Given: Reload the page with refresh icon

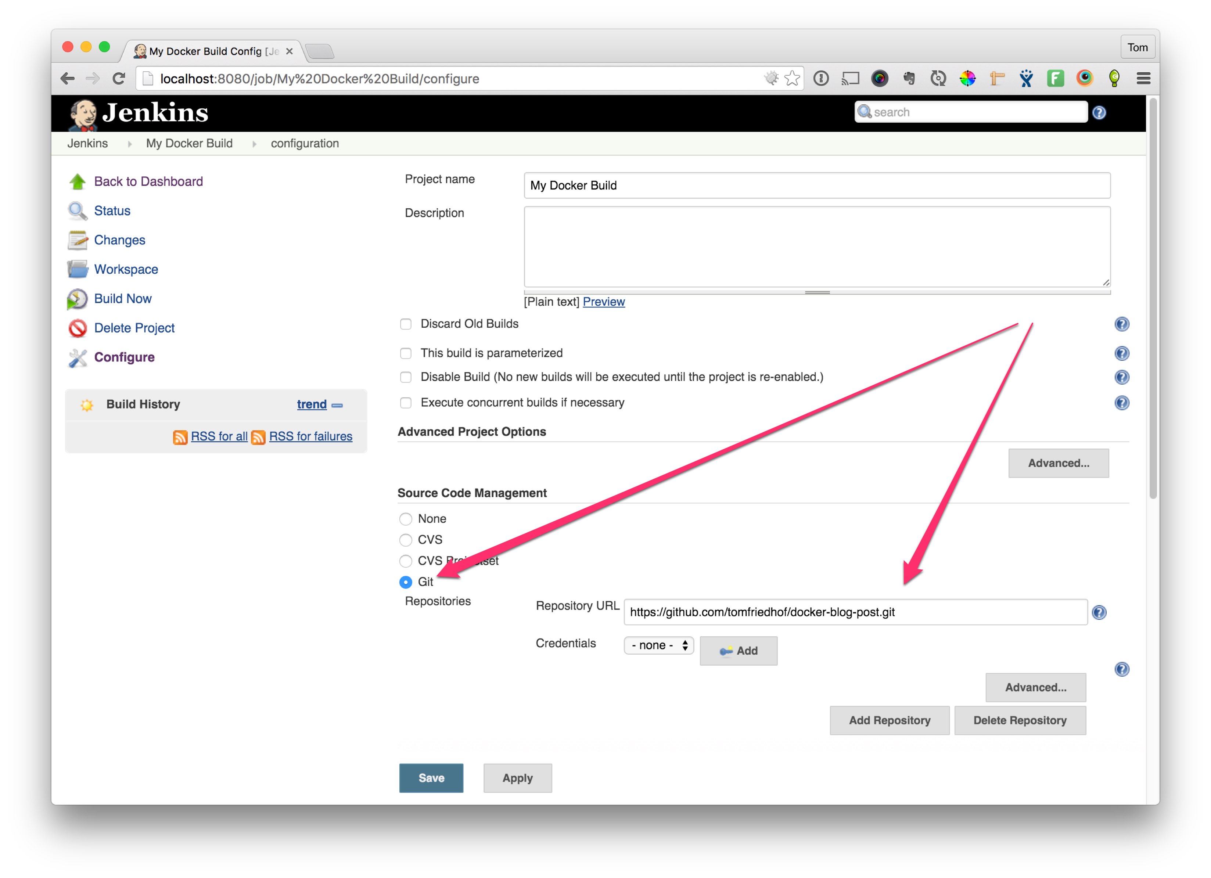Looking at the screenshot, I should (119, 79).
